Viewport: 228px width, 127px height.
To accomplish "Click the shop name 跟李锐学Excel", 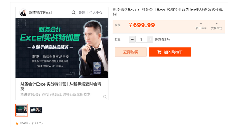I will [x=41, y=13].
